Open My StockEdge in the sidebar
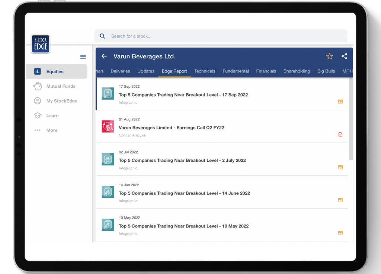The width and height of the screenshot is (381, 274). coord(57,101)
